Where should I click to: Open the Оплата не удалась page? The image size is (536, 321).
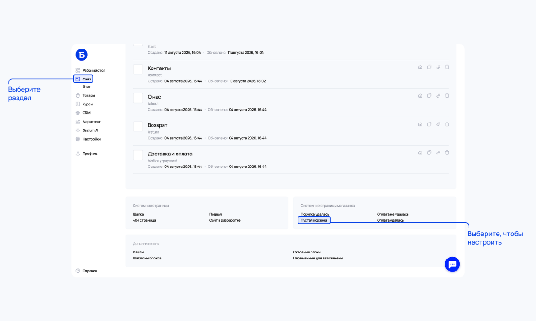(393, 214)
